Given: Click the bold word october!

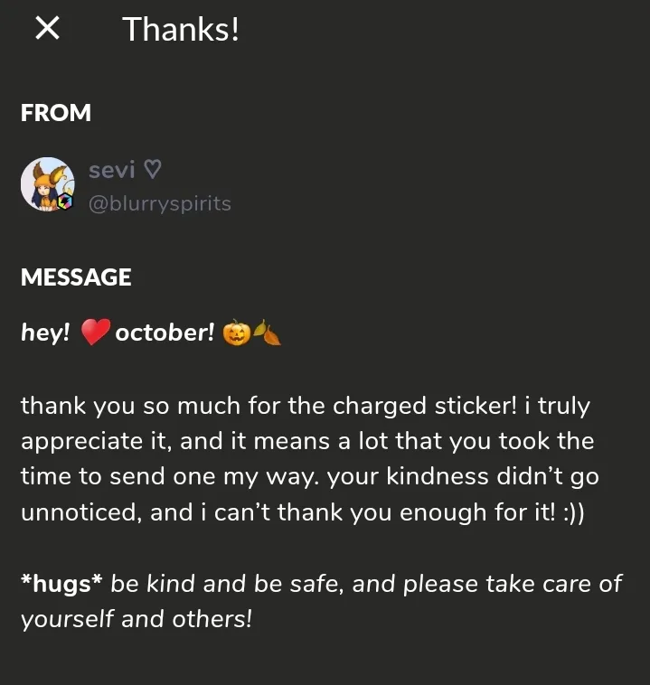Looking at the screenshot, I should (165, 333).
